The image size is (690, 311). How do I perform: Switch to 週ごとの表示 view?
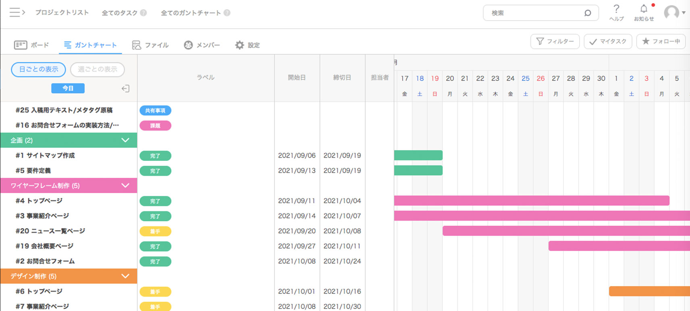(98, 70)
